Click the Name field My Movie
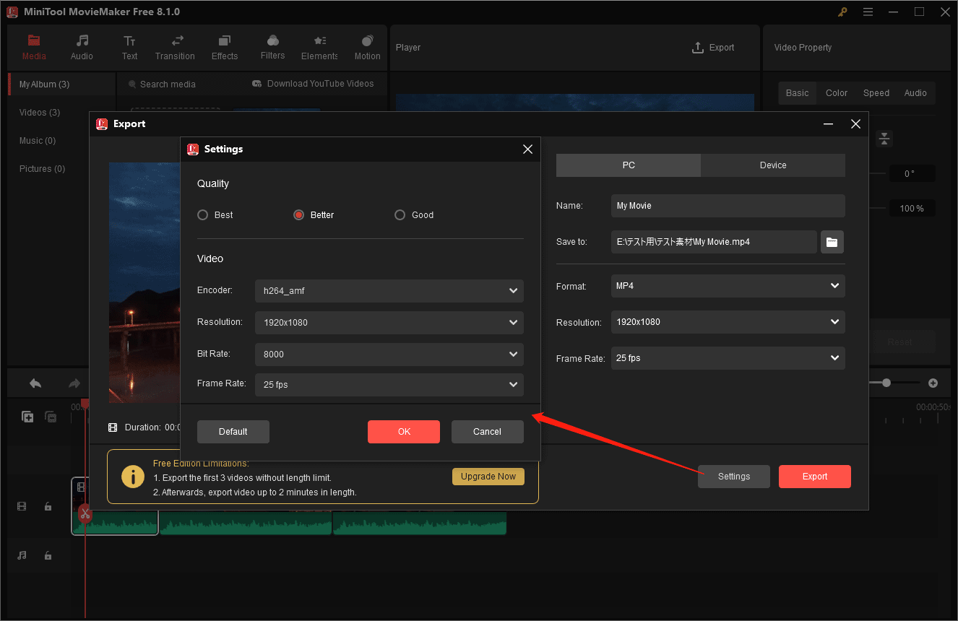Image resolution: width=958 pixels, height=621 pixels. tap(728, 206)
